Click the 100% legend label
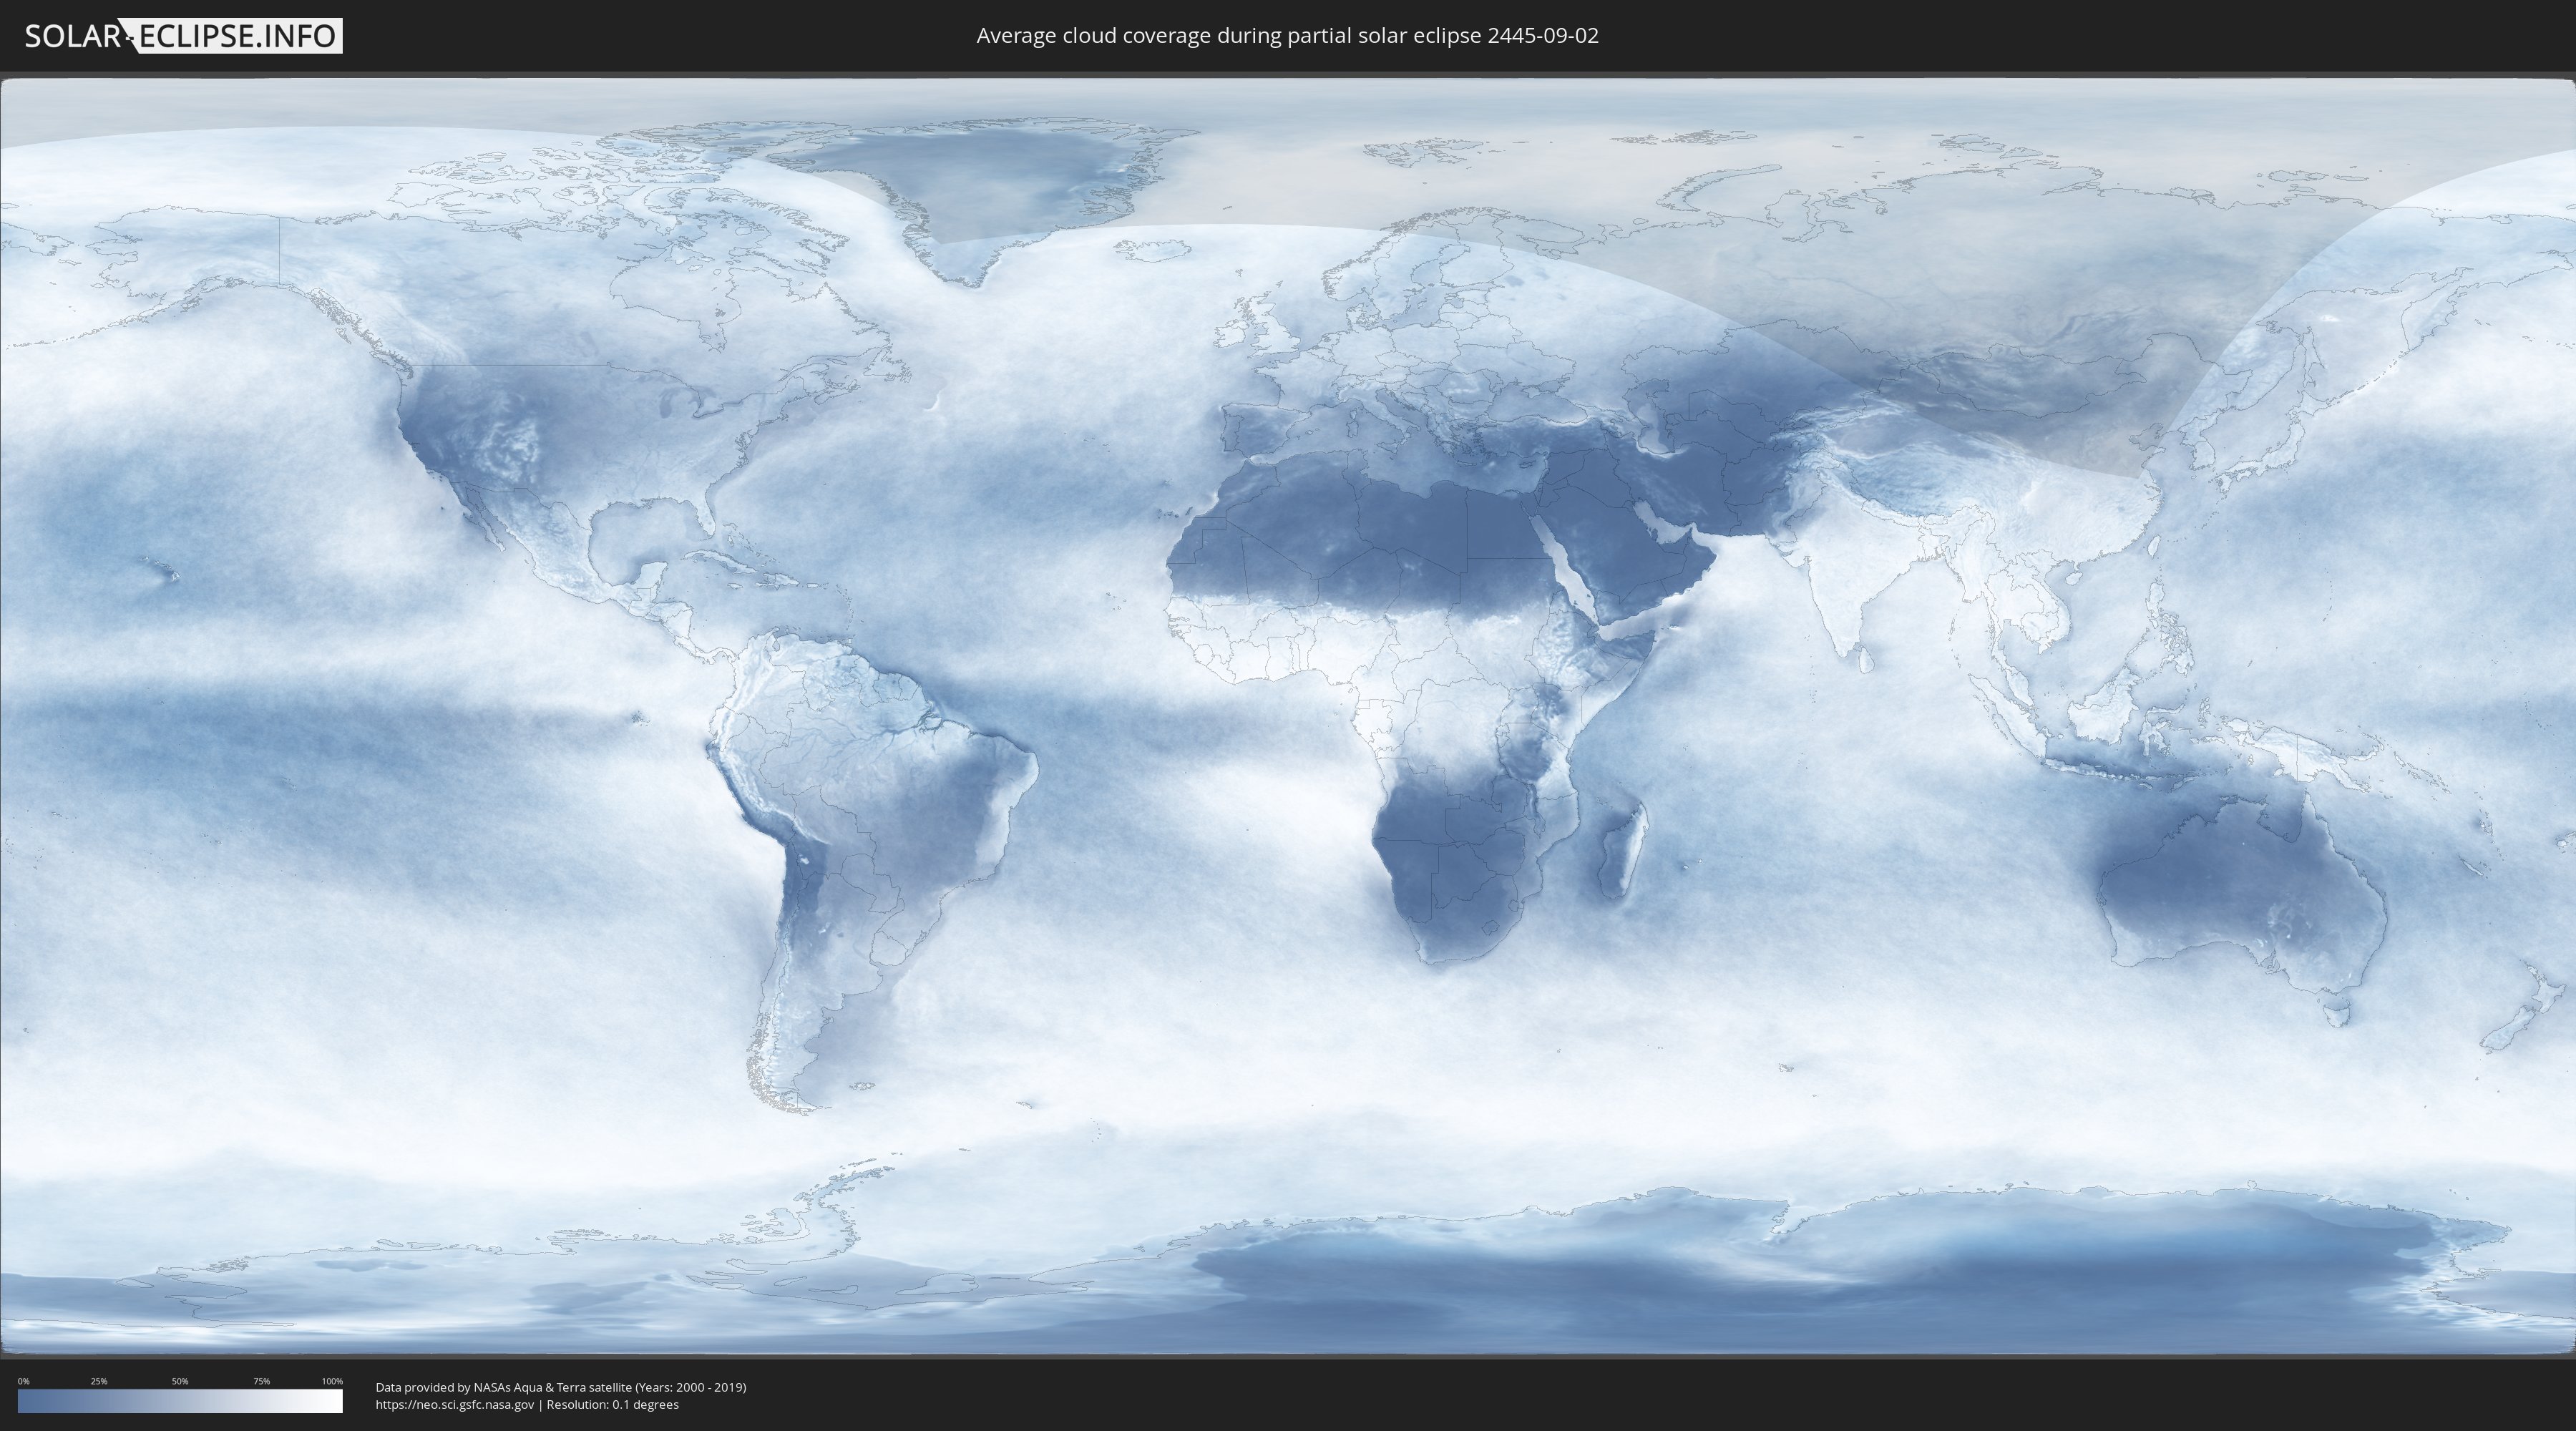The width and height of the screenshot is (2576, 1431). tap(332, 1381)
